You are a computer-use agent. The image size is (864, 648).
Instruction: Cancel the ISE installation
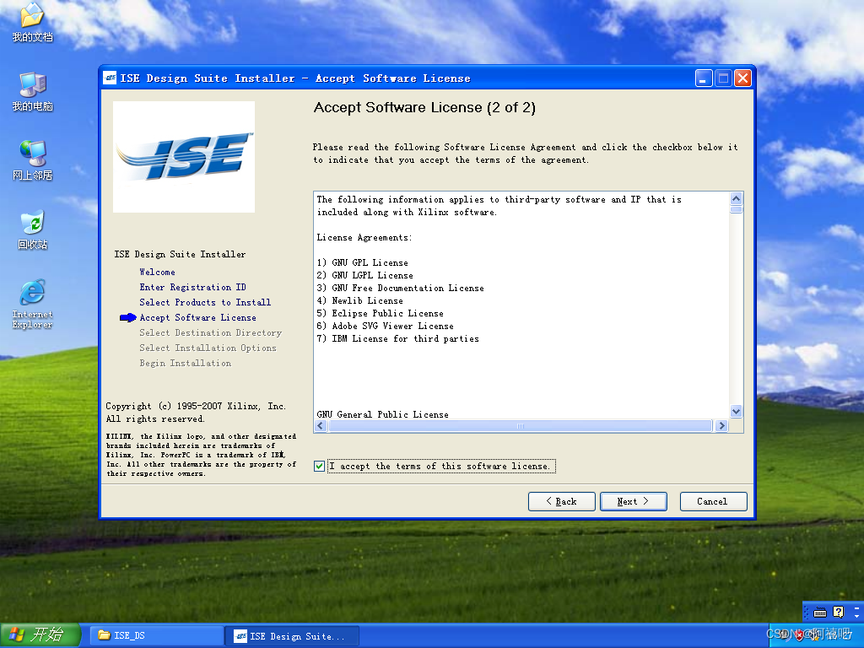[x=713, y=501]
